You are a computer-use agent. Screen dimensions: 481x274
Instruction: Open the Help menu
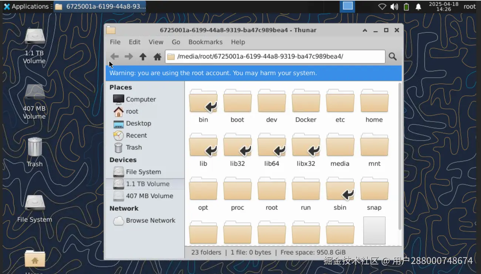(238, 42)
